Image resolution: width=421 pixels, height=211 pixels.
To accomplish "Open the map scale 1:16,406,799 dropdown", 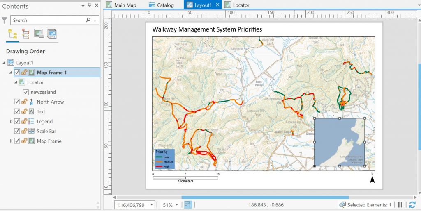I will pos(152,205).
